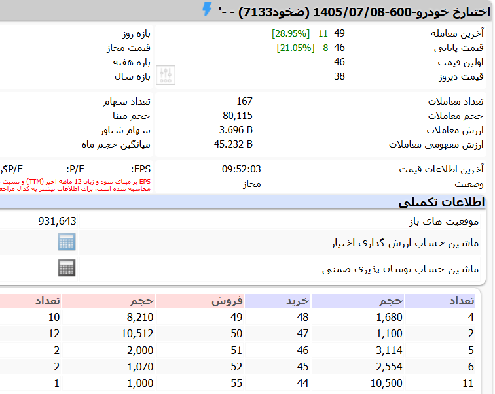Viewport: 495px width, 394px height.
Task: Click yesterday's price value 38
Action: pos(339,76)
